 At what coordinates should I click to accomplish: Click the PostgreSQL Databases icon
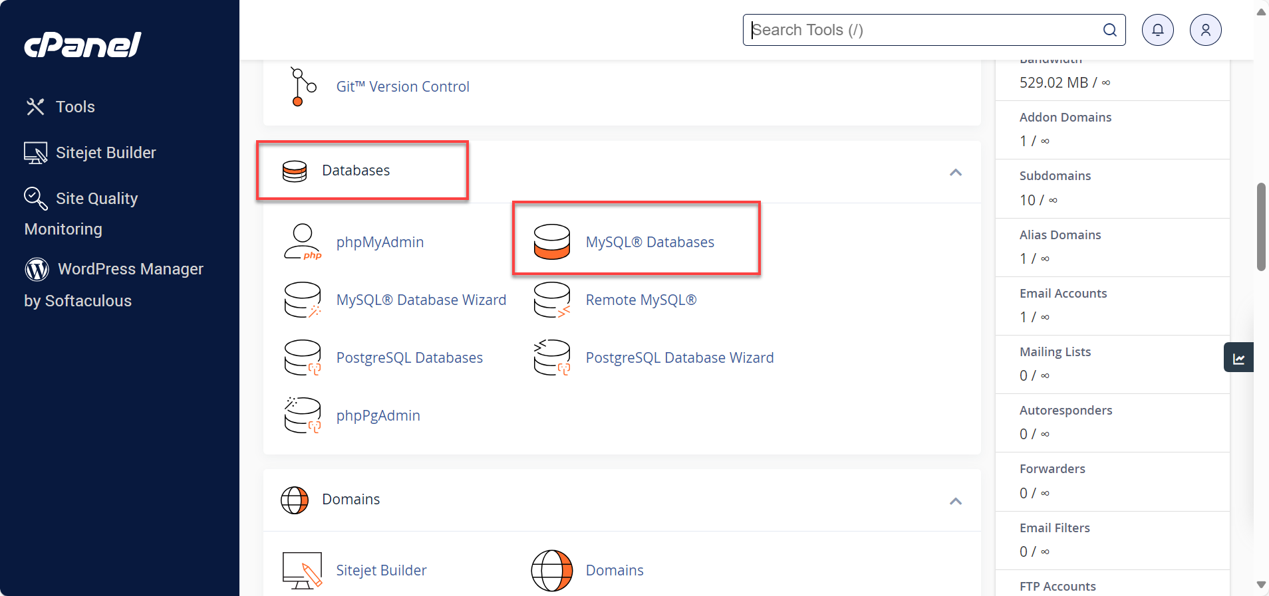point(303,357)
